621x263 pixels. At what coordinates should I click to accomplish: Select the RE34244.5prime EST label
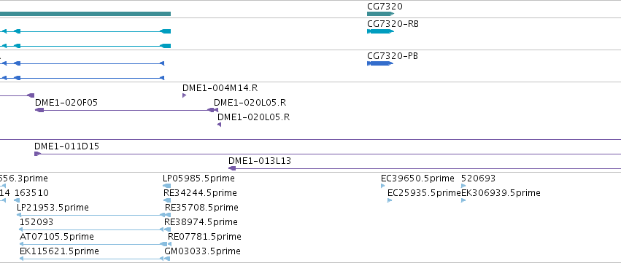200,193
